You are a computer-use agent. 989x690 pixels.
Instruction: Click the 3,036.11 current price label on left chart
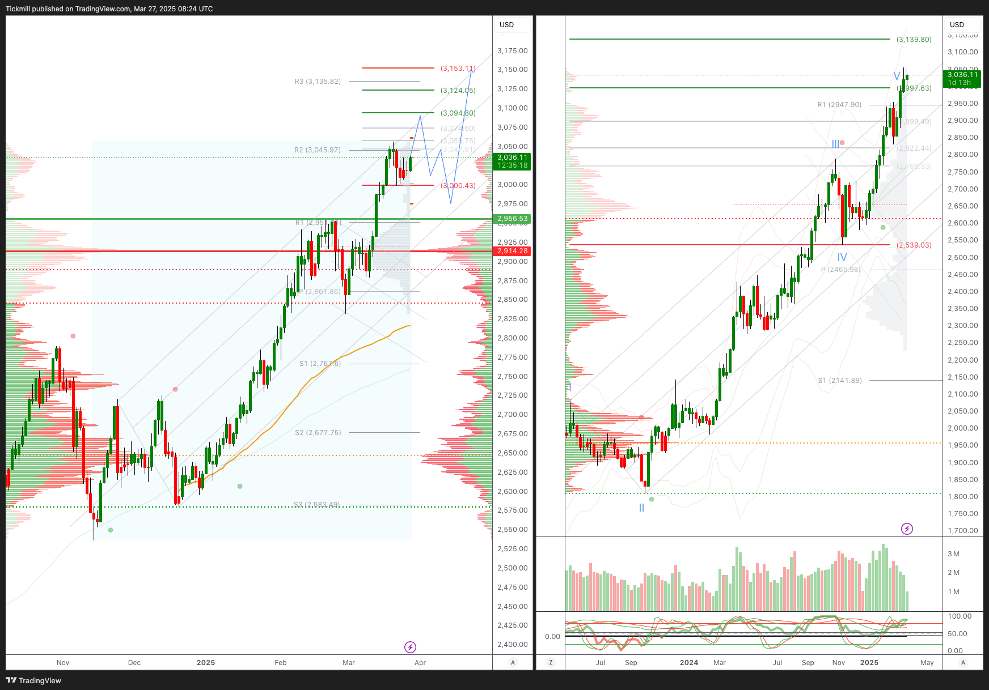coord(513,161)
